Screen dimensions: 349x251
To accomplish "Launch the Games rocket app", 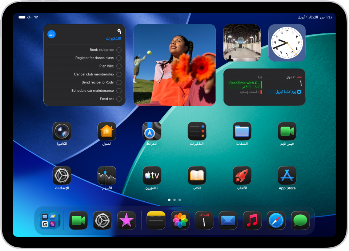I will 242,176.
